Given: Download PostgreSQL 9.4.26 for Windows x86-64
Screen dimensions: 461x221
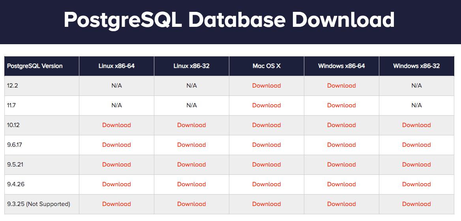Looking at the screenshot, I should (341, 184).
